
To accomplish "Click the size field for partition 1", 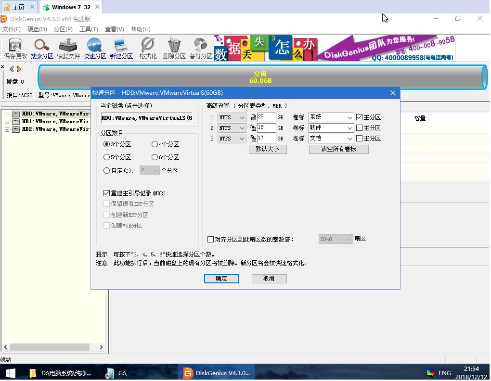I will (x=266, y=117).
